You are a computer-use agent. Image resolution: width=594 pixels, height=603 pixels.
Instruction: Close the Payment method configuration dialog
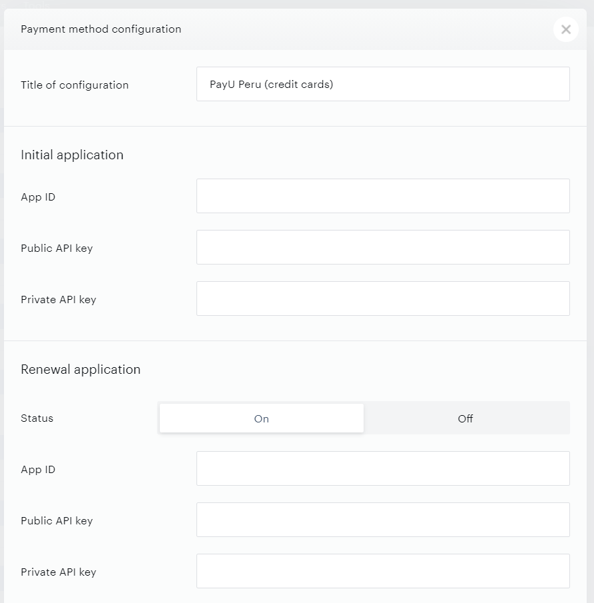coord(565,29)
